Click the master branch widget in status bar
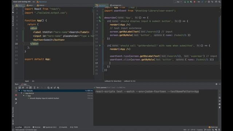 (207, 130)
